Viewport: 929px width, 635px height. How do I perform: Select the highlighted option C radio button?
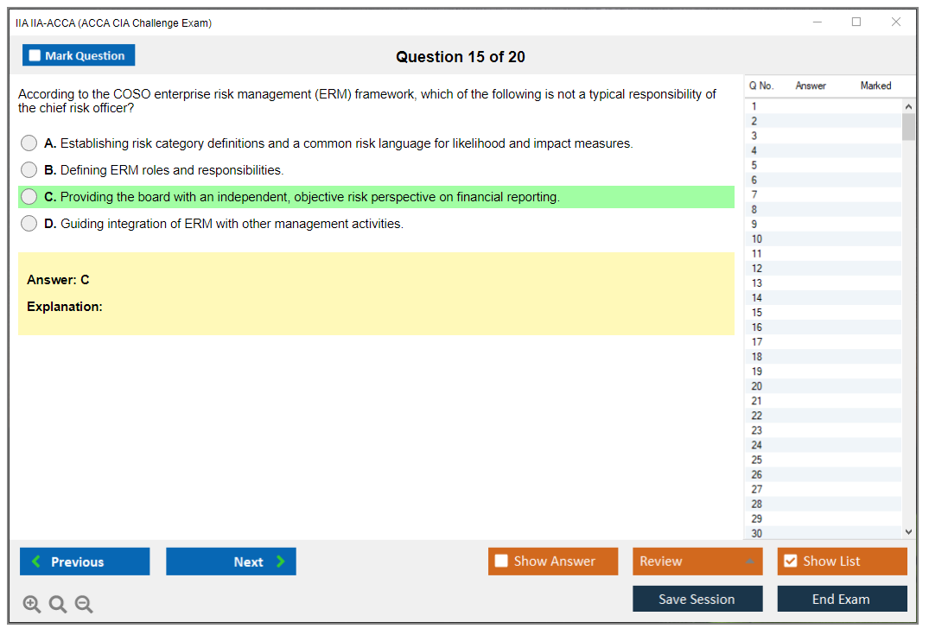coord(29,197)
